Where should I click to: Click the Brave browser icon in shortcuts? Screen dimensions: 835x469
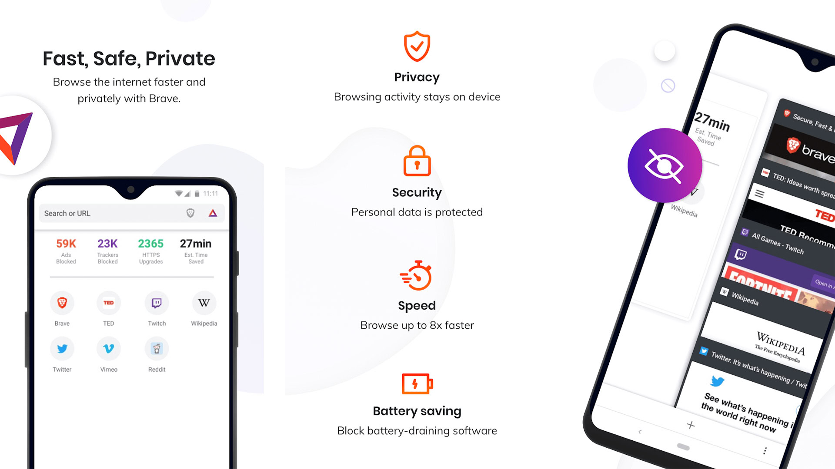coord(63,302)
